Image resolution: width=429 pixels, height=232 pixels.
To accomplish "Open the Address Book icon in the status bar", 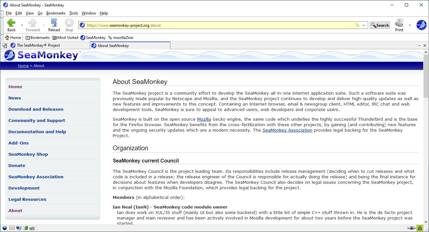I will pyautogui.click(x=25, y=228).
